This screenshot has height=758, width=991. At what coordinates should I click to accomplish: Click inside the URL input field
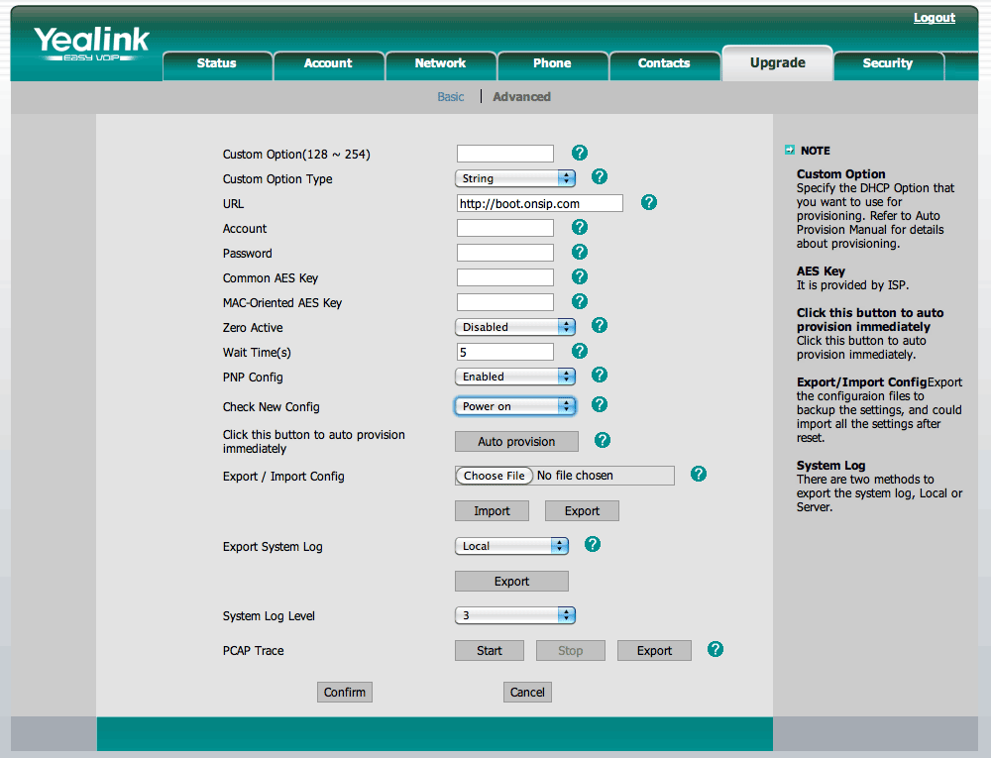click(x=538, y=202)
